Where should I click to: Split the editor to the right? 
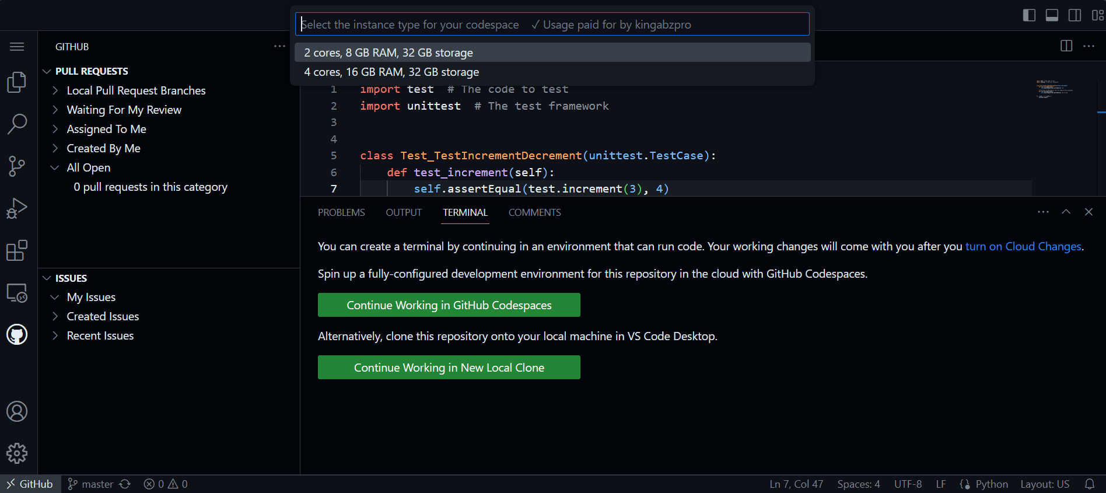(x=1066, y=46)
